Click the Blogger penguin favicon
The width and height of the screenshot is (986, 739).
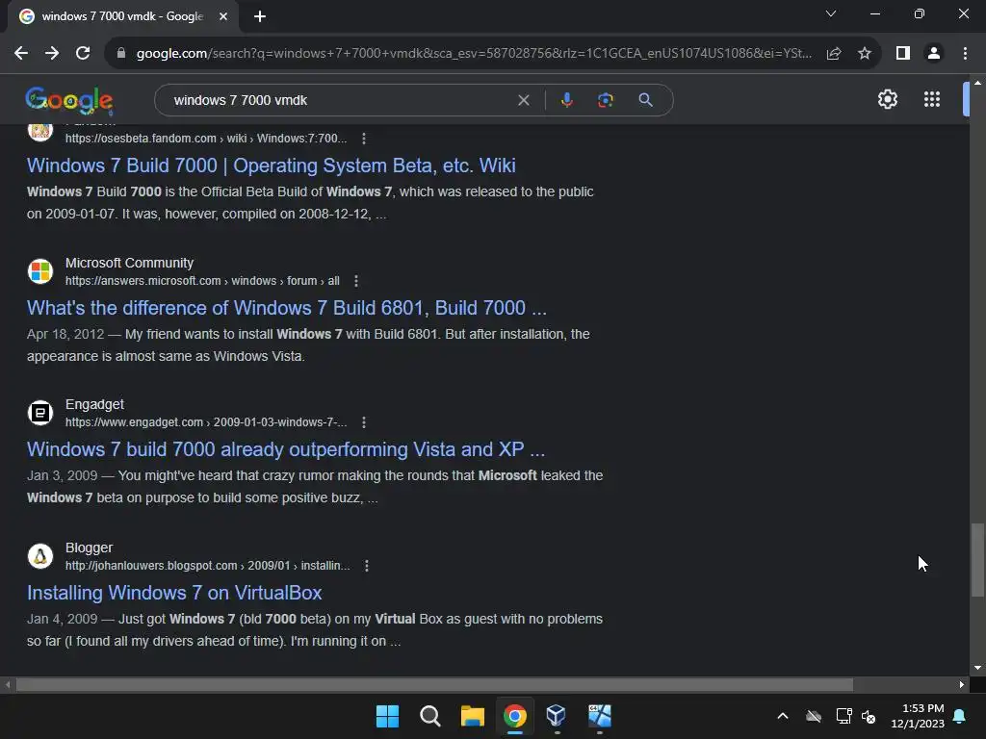click(x=40, y=556)
